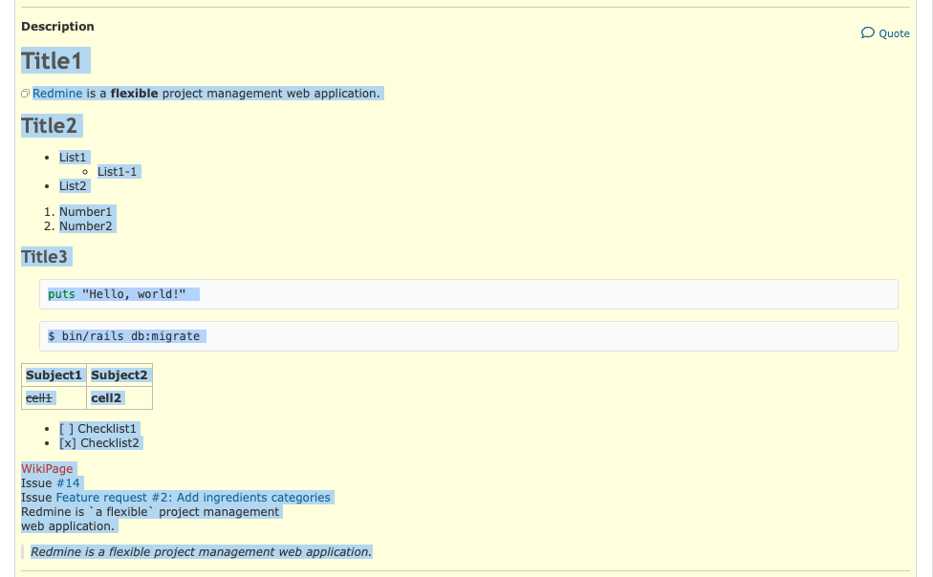
Task: Click the List1-1 nested item
Action: pyautogui.click(x=118, y=172)
